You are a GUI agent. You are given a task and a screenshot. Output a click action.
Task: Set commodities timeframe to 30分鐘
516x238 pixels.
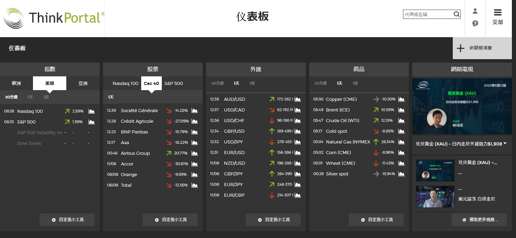tap(321, 83)
